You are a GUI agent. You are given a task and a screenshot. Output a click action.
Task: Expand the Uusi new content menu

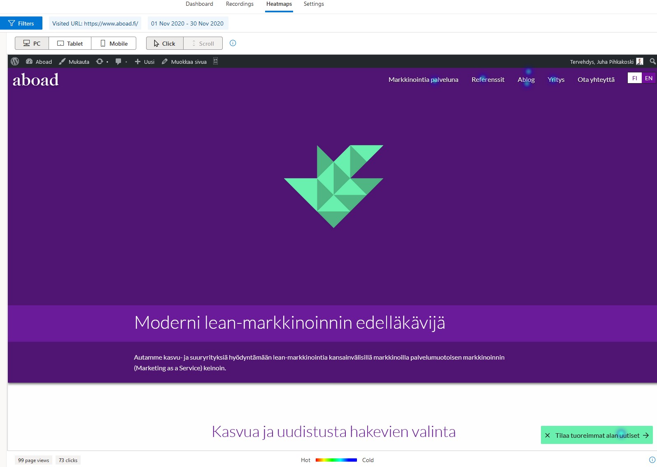(144, 62)
